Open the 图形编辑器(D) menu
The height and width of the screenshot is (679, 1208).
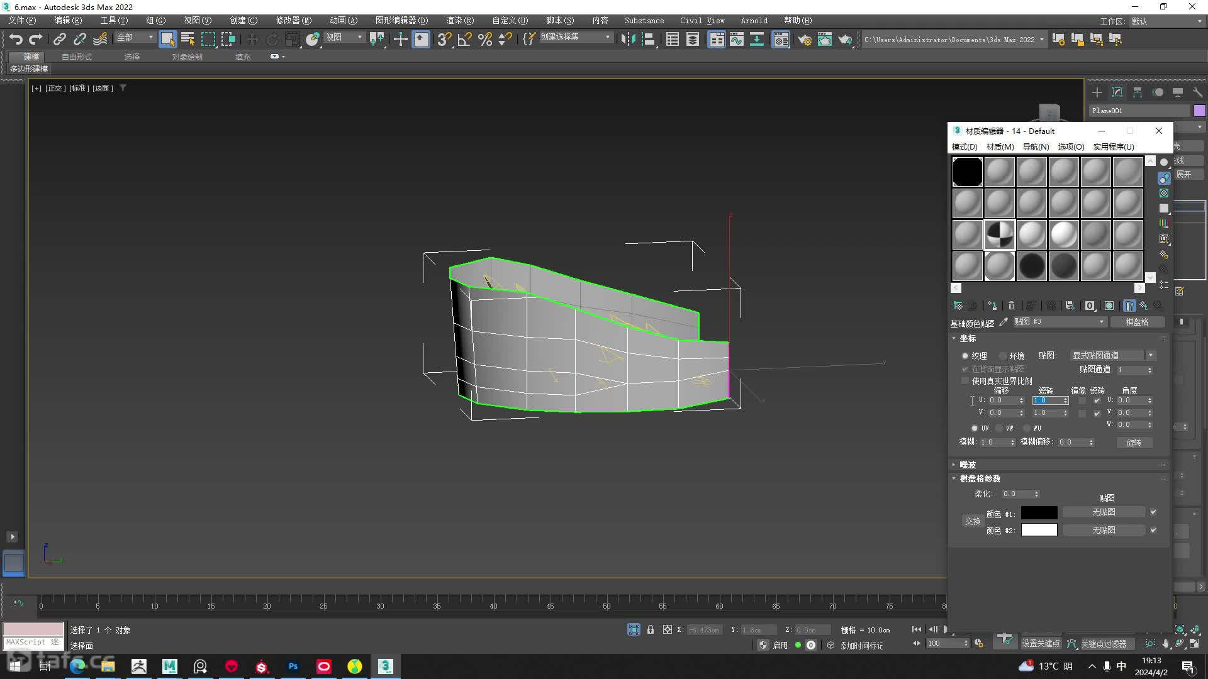pos(401,21)
